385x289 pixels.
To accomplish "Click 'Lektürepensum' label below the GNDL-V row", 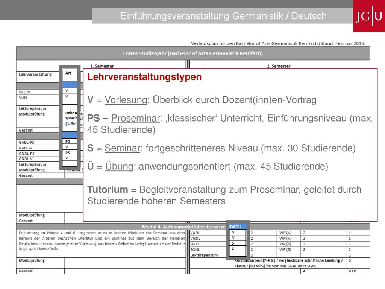I will tap(32, 164).
